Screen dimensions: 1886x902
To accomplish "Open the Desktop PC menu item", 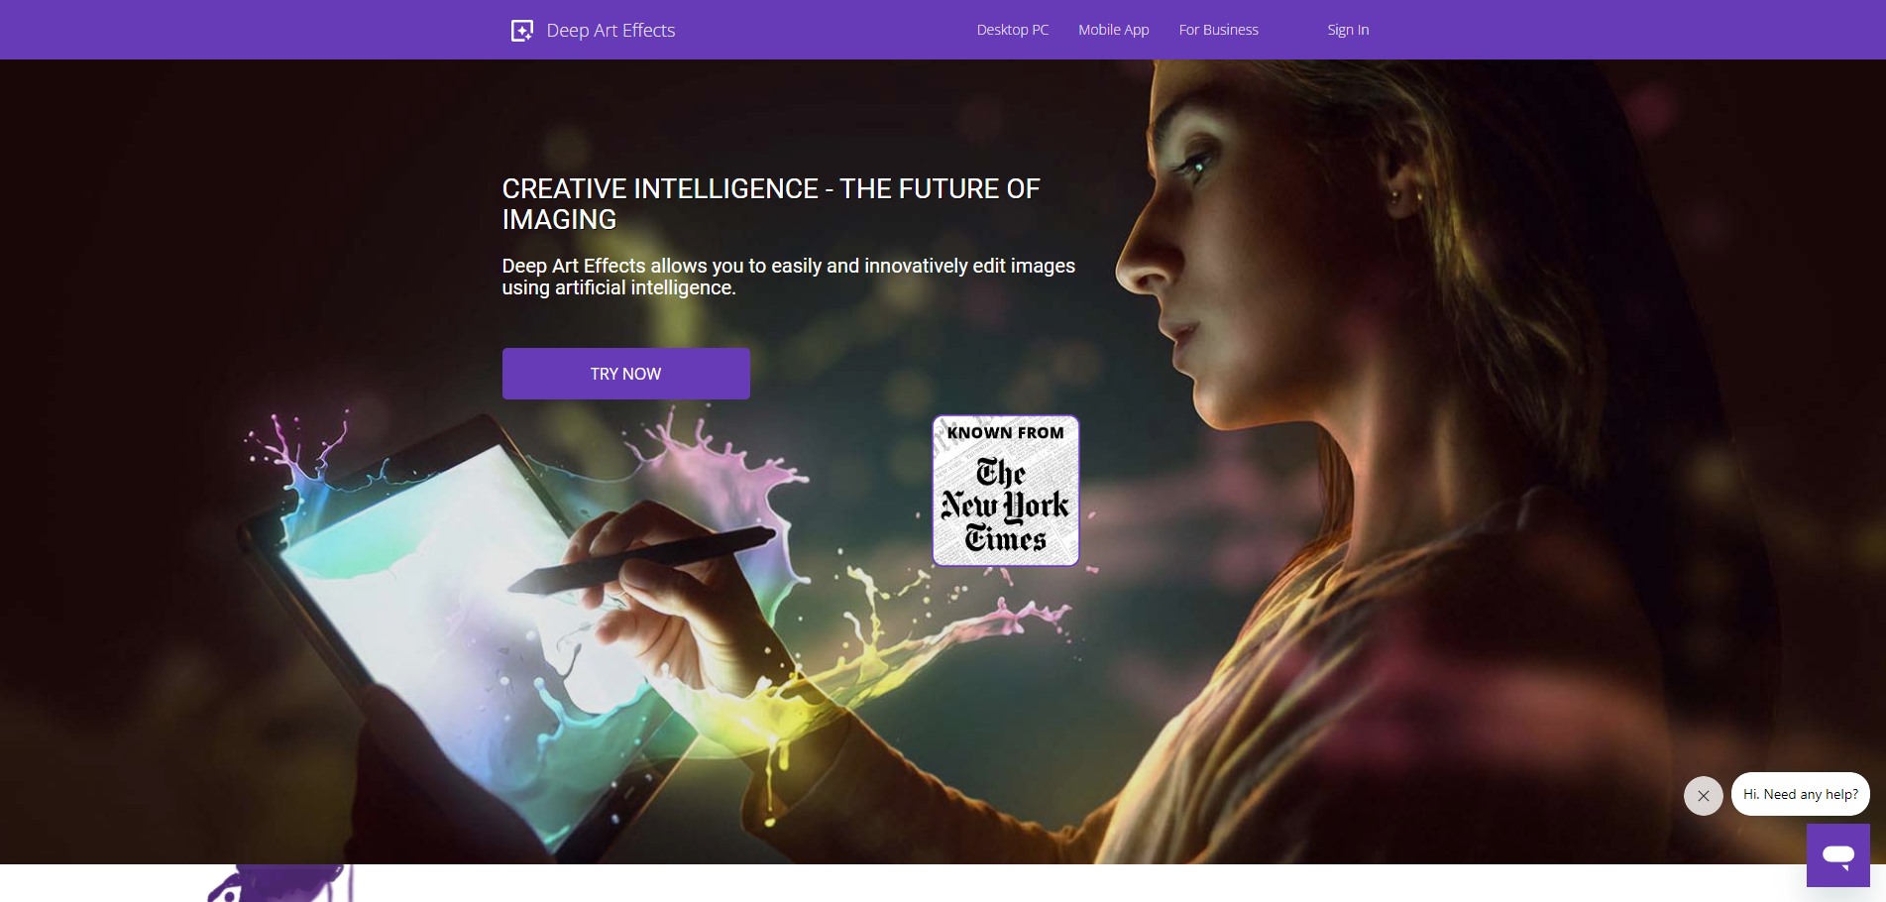I will pyautogui.click(x=1012, y=30).
